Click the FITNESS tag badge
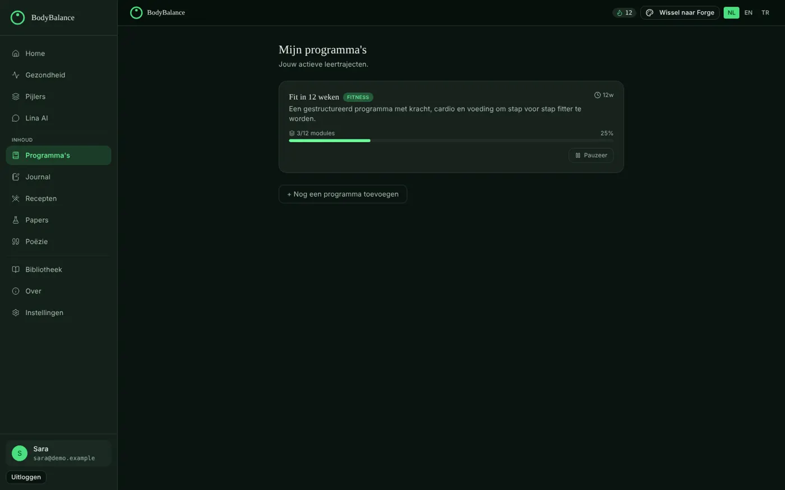Image resolution: width=785 pixels, height=490 pixels. (358, 97)
